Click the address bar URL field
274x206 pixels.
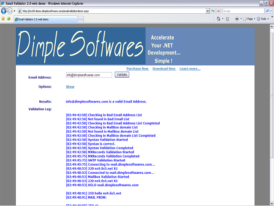[112, 11]
